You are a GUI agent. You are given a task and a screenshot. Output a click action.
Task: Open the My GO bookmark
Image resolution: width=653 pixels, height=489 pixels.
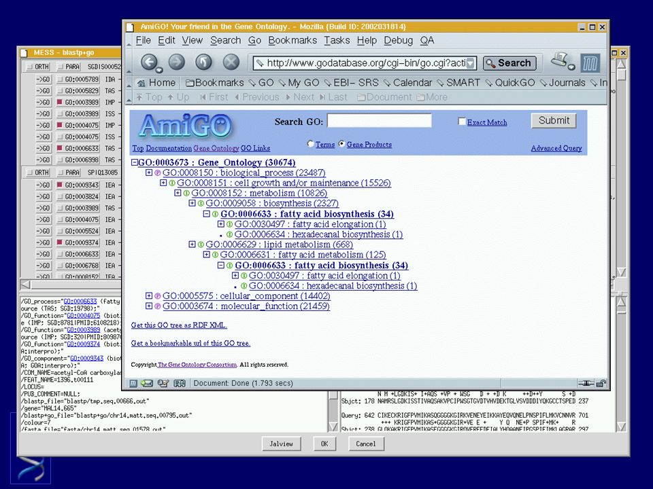(299, 83)
